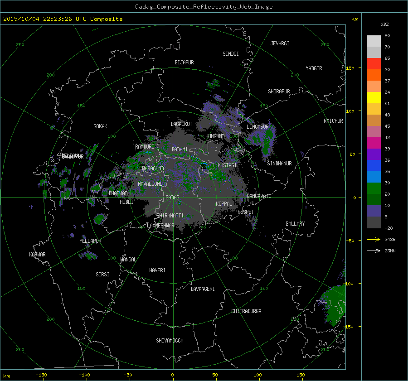Click the RAMDURG city label
408x381 pixels.
pyautogui.click(x=145, y=147)
